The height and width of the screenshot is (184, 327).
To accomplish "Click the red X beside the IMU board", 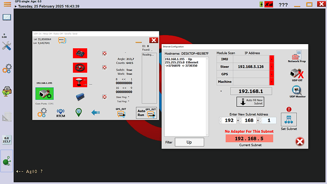I will click(104, 54).
